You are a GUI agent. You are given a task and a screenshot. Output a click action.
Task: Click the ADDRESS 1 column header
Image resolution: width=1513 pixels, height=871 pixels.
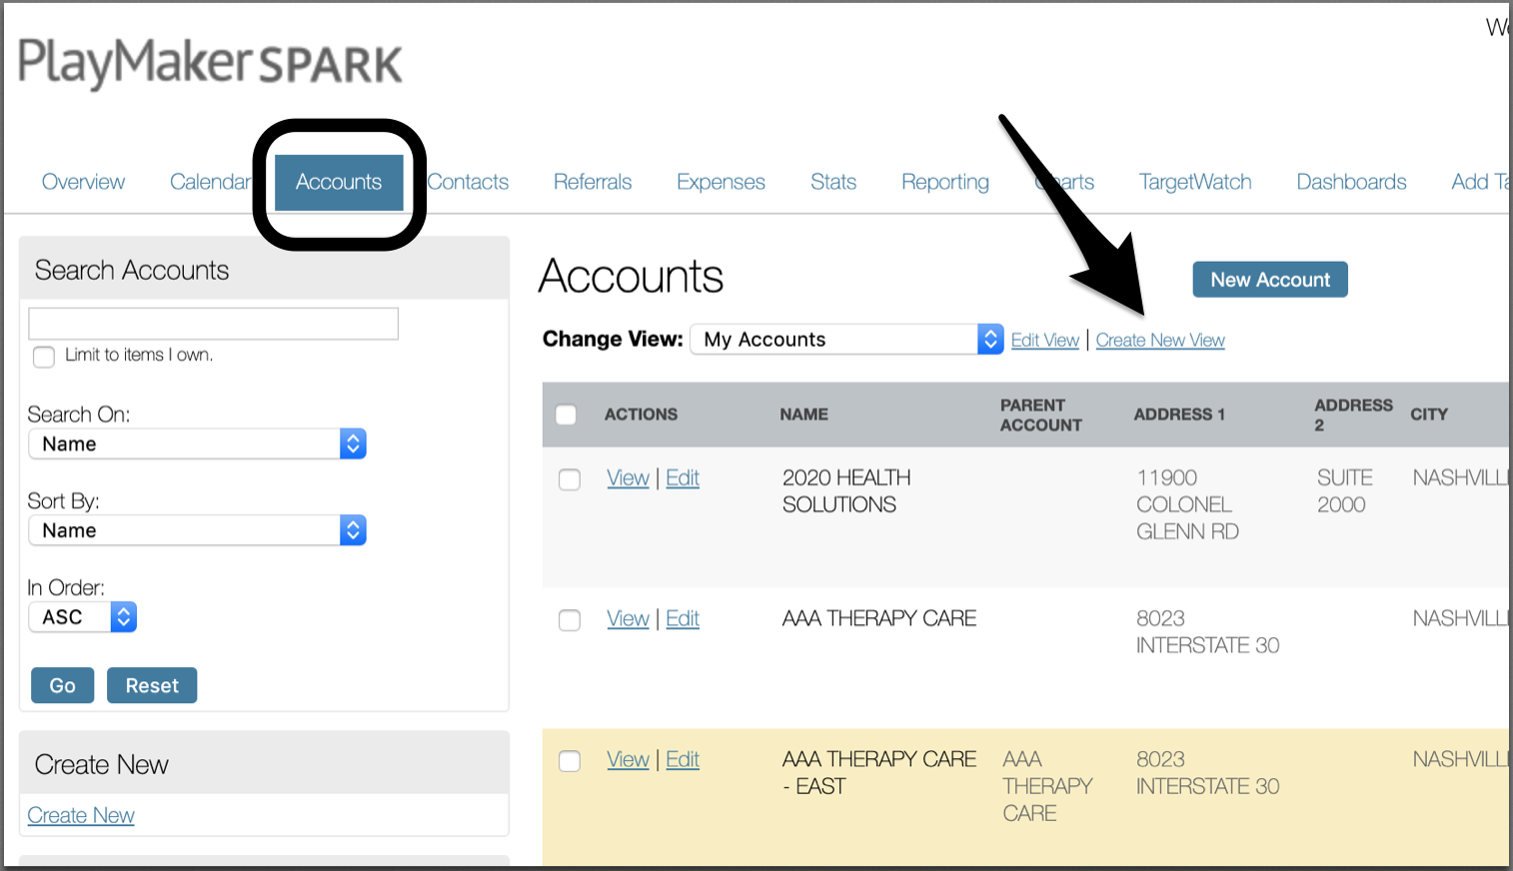pos(1179,415)
